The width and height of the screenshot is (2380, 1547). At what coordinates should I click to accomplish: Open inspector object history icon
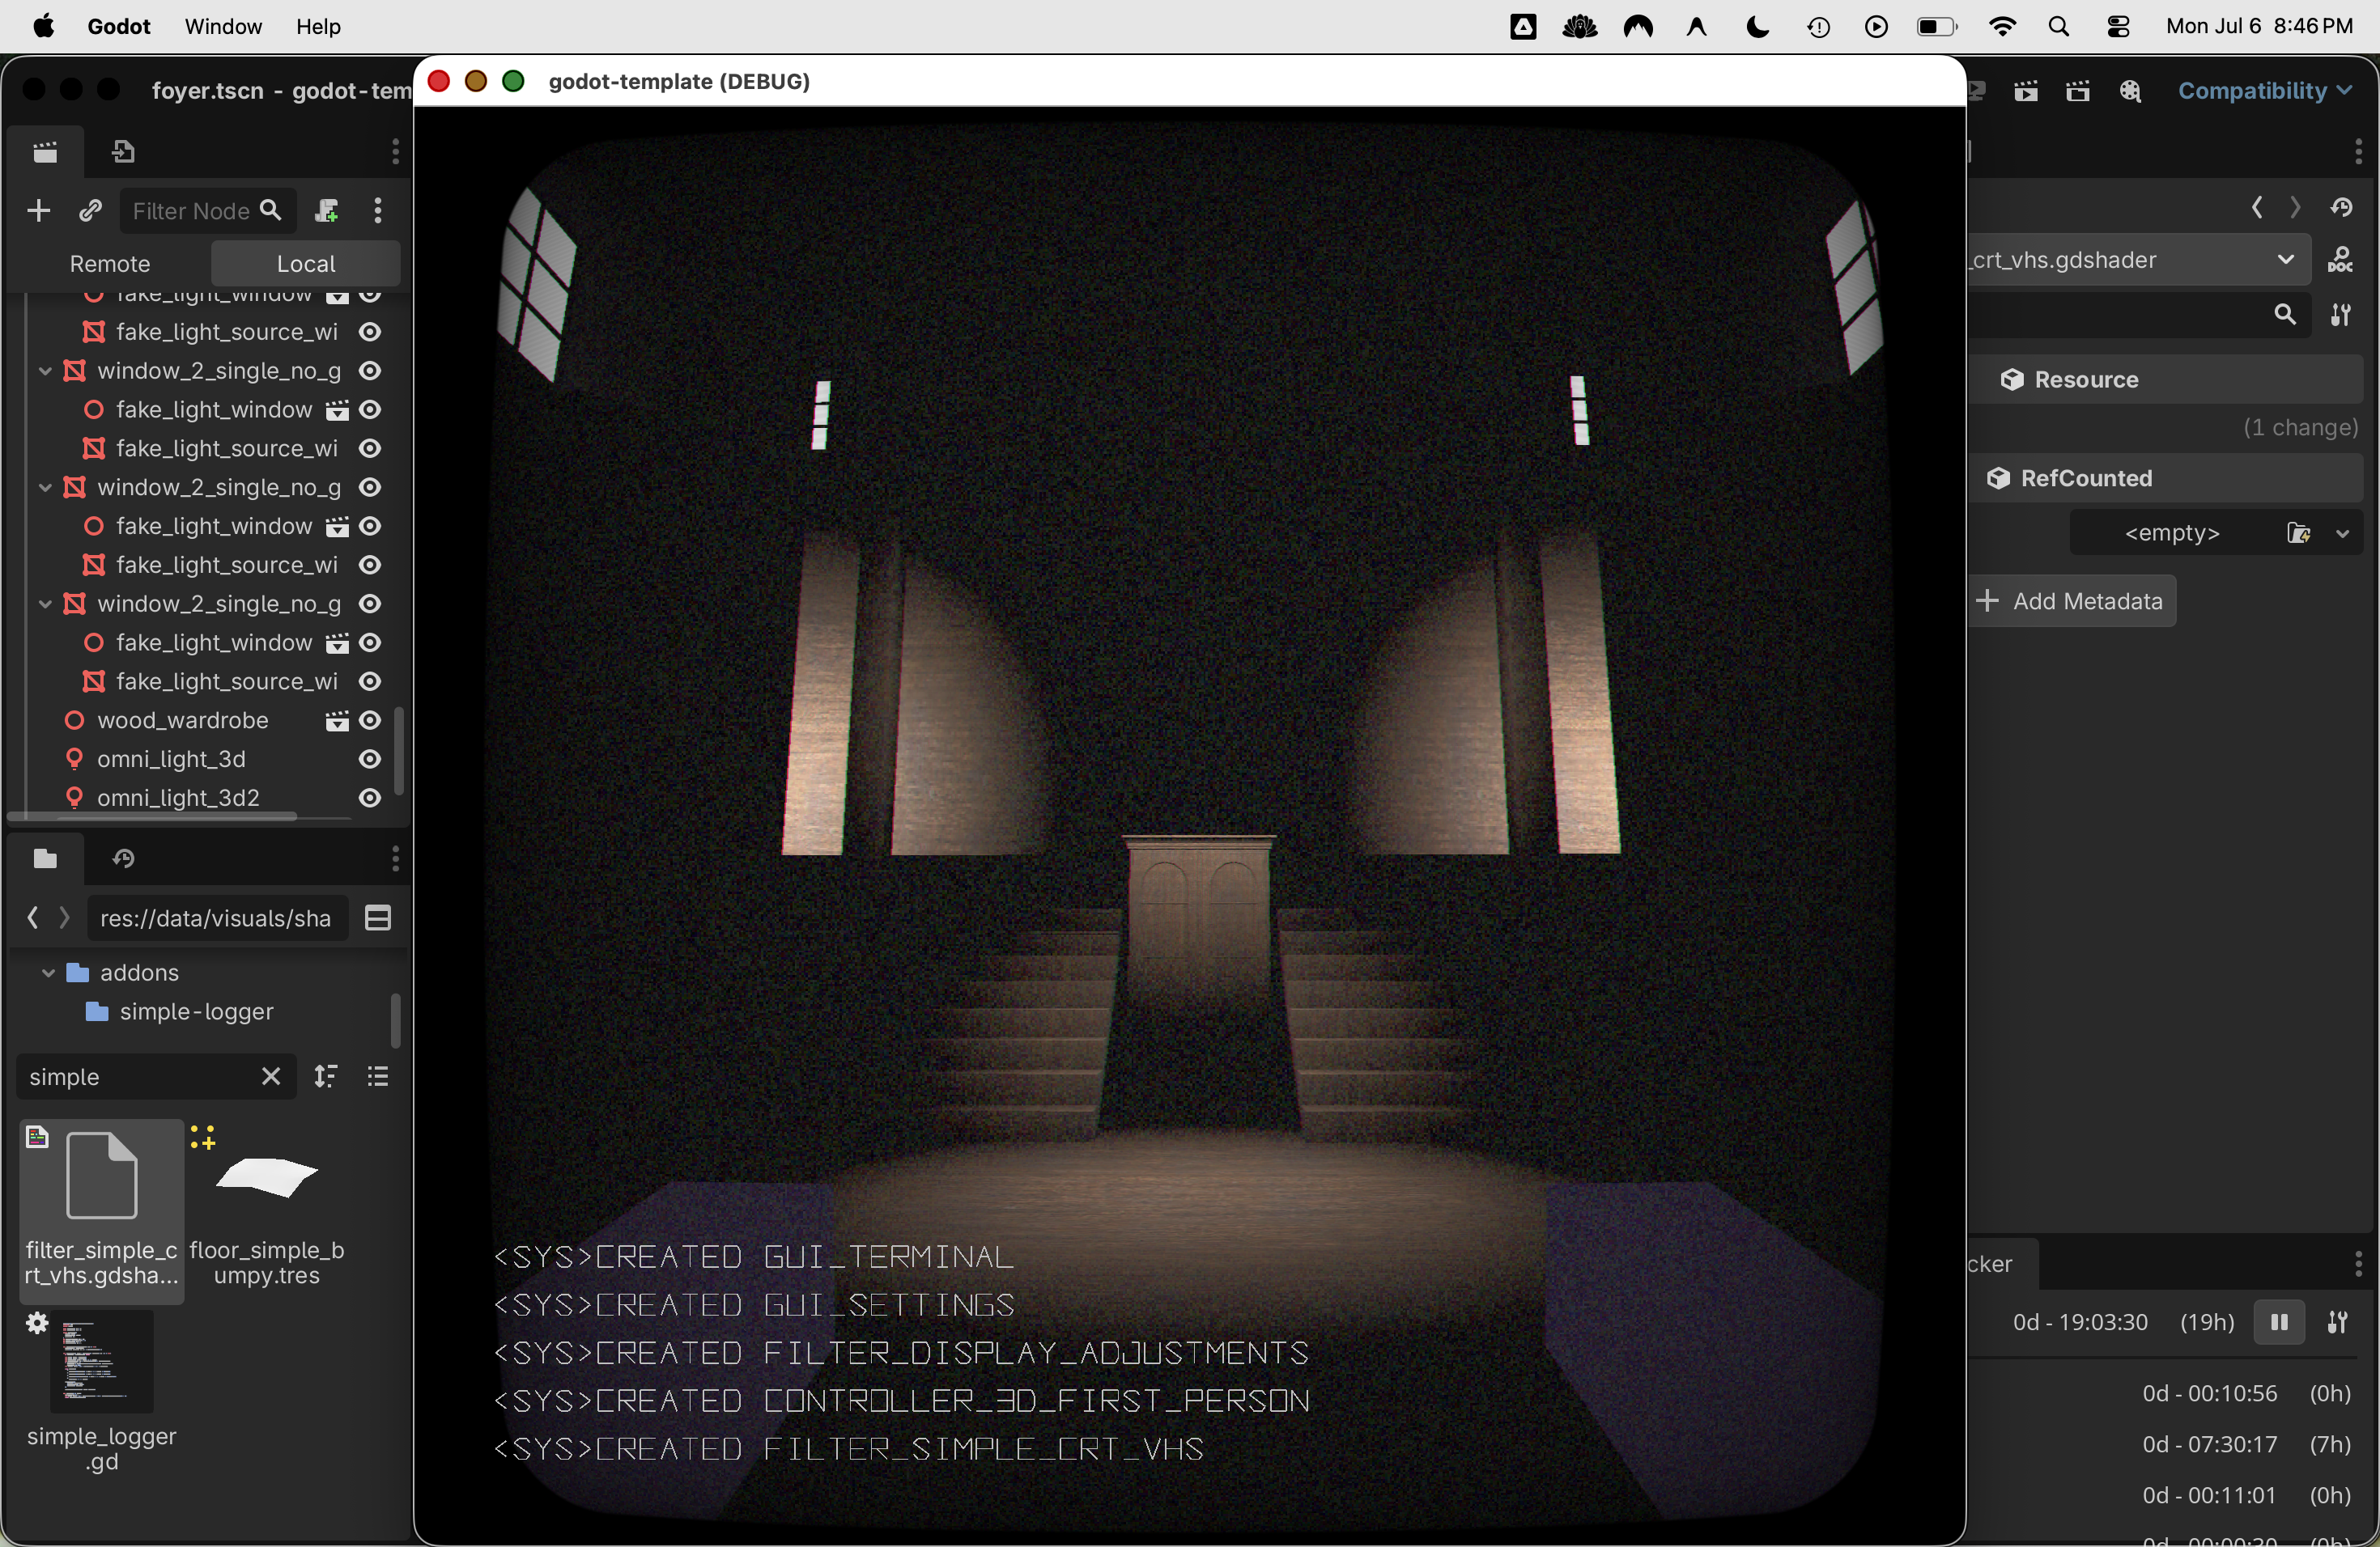click(x=2342, y=208)
